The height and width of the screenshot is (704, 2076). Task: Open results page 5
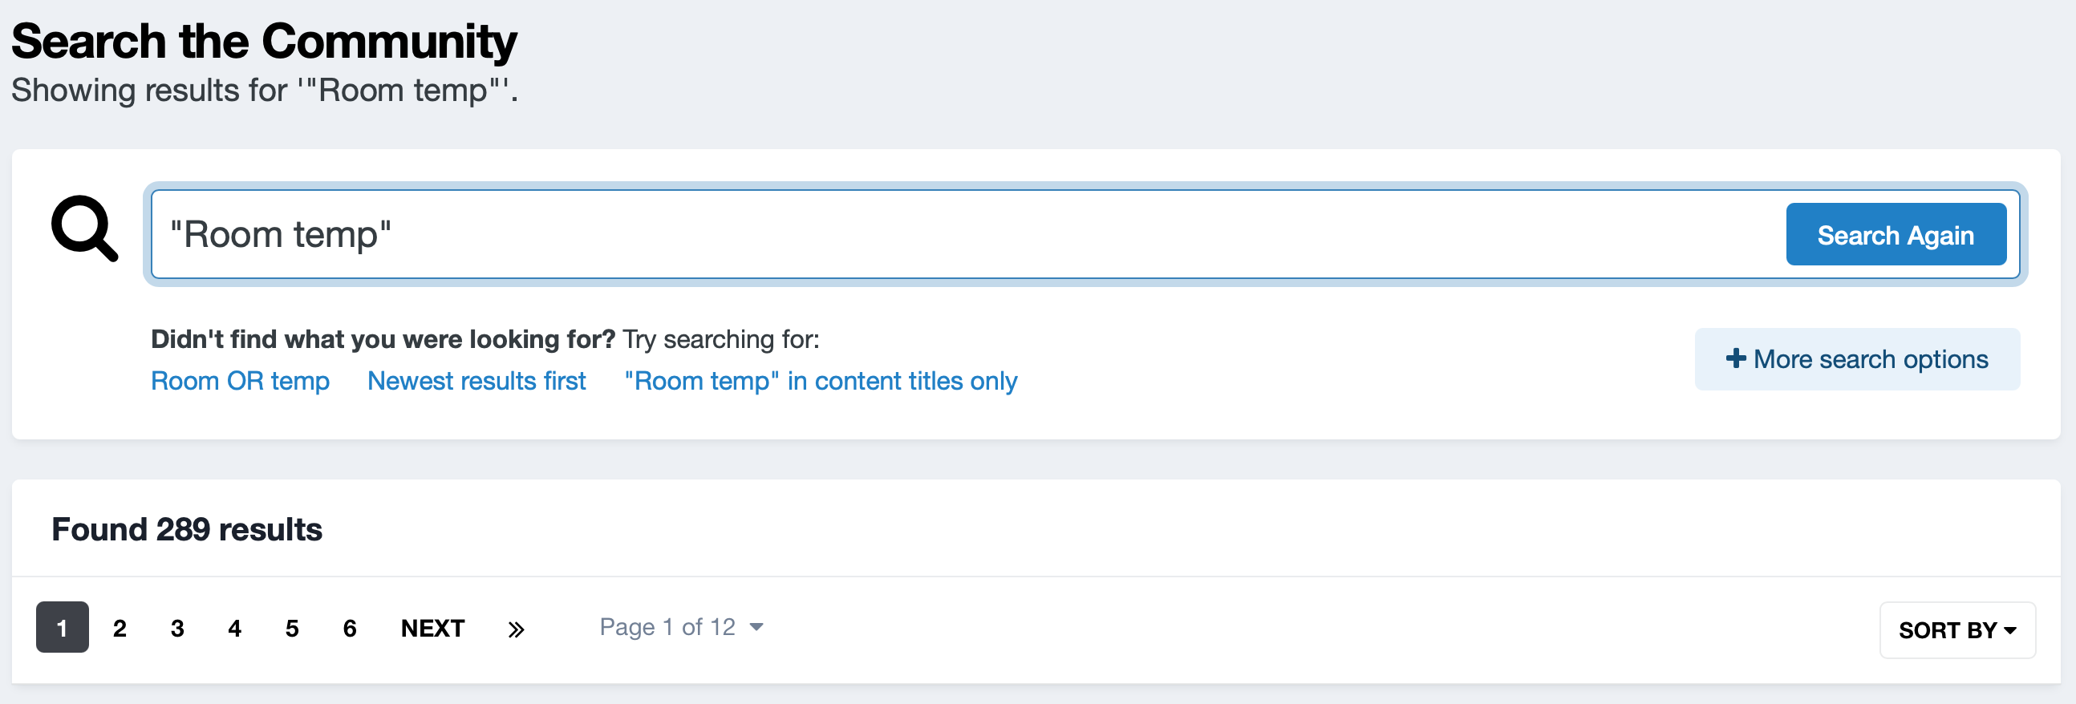[292, 629]
